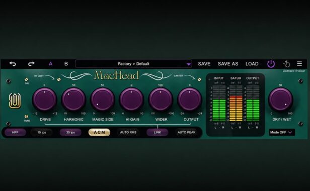Toggle the plugin power bypass icon
The width and height of the screenshot is (310, 191).
(x=271, y=64)
